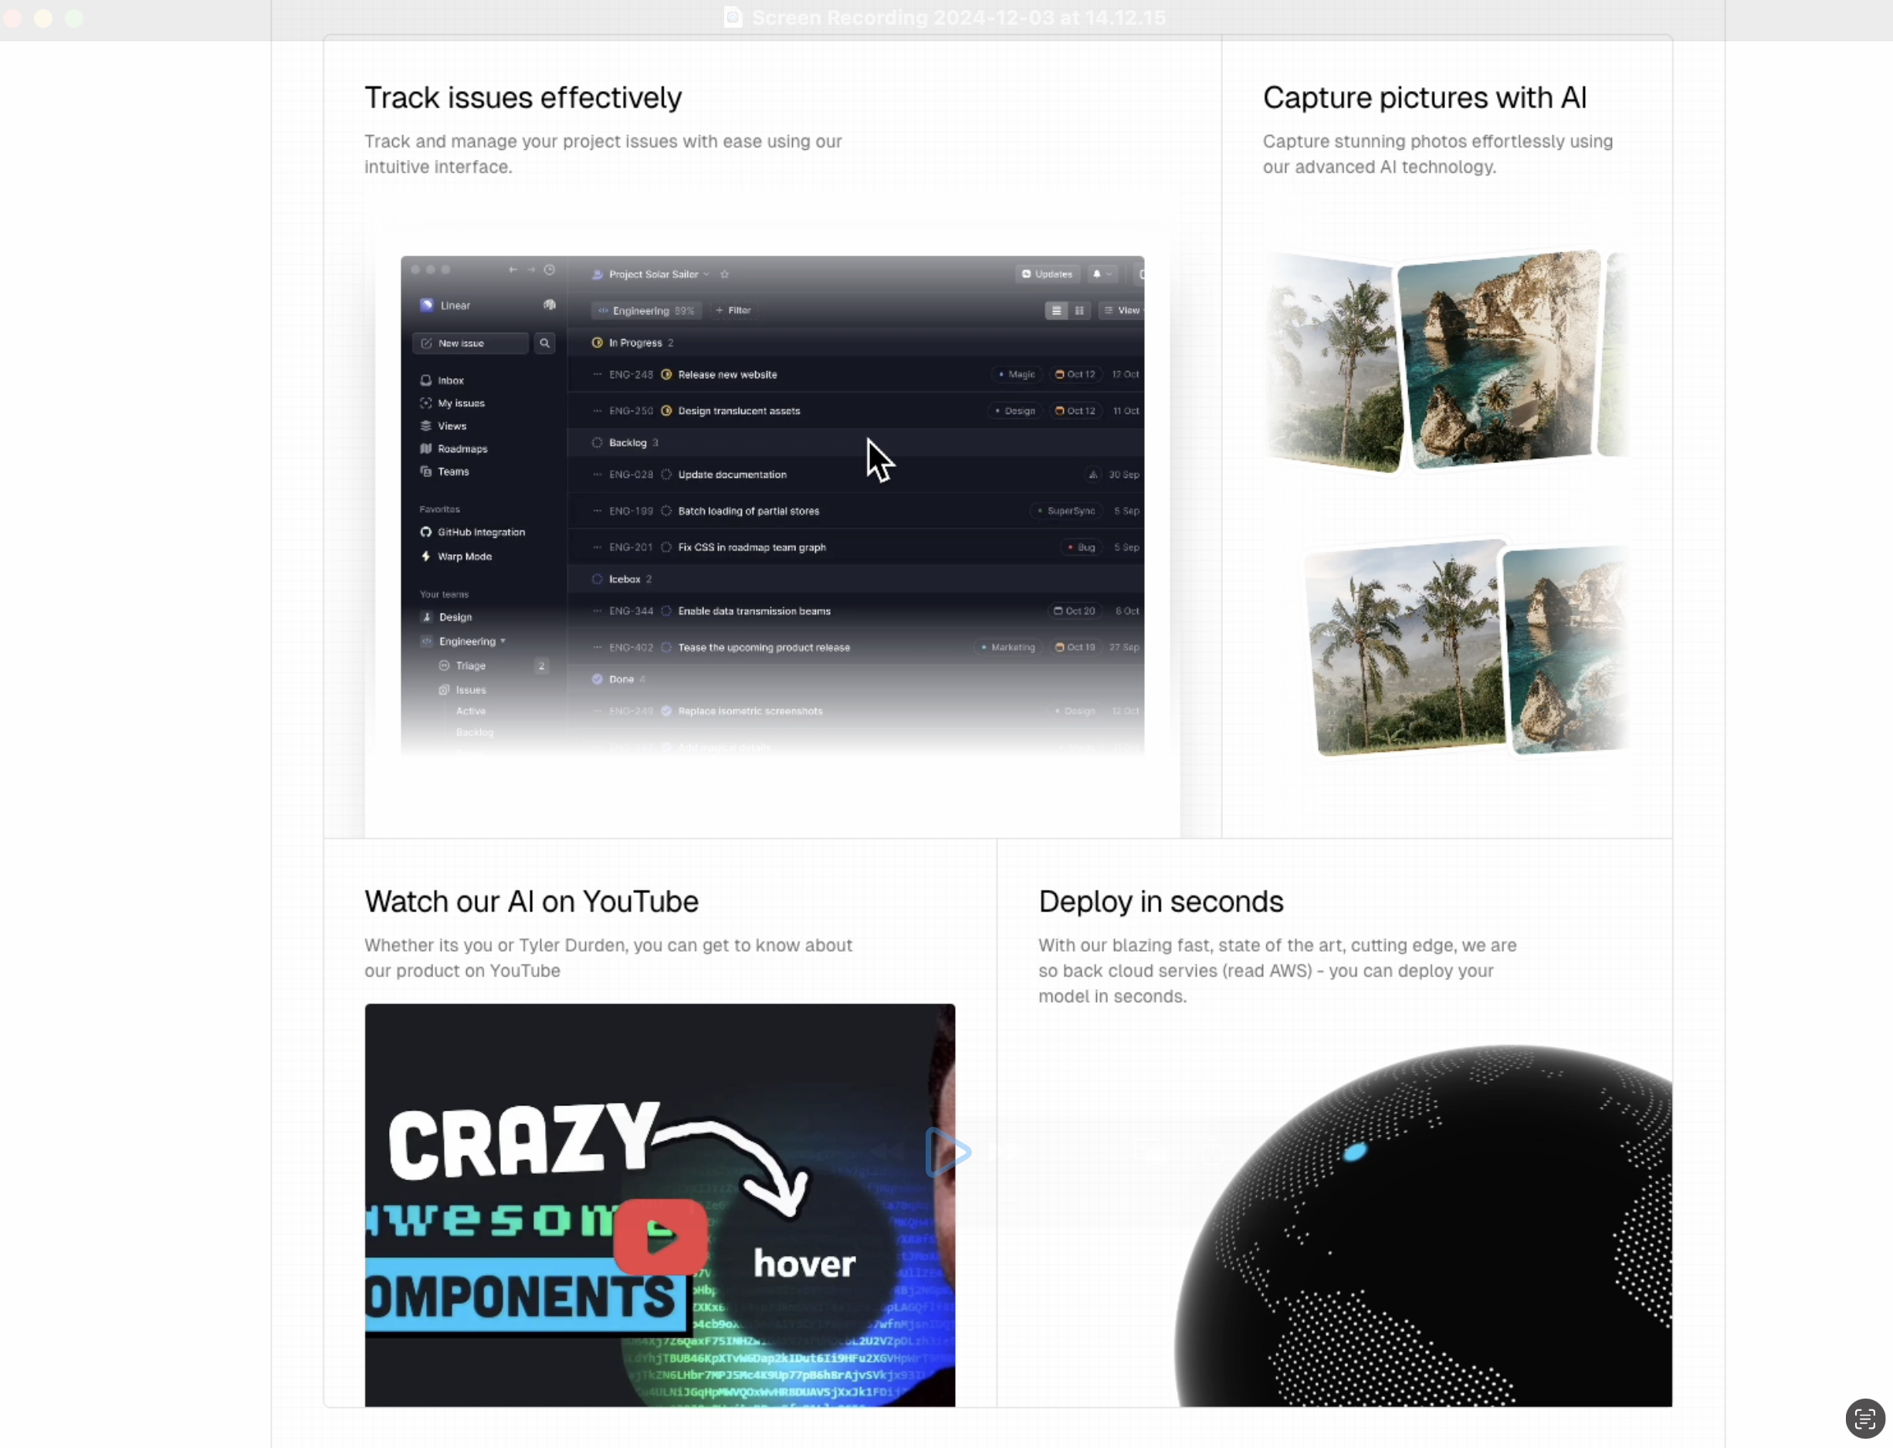
Task: Click the Warp Mode icon in sidebar
Action: click(426, 555)
